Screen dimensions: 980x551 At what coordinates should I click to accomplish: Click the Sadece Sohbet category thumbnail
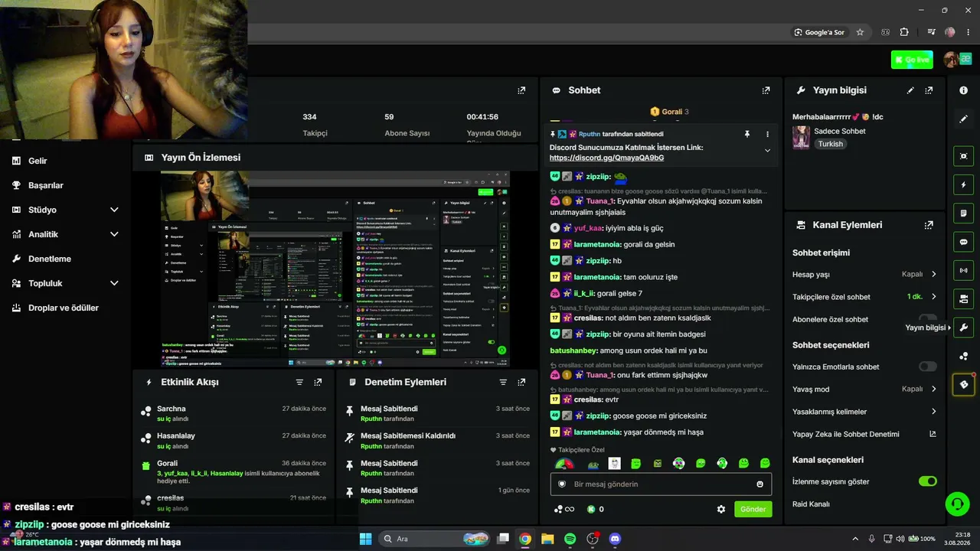click(801, 137)
